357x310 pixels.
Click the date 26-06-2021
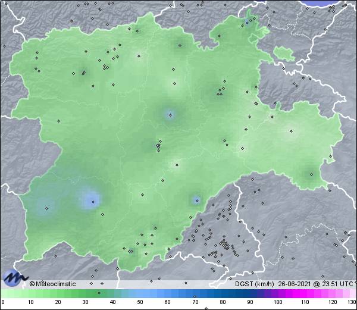294,284
